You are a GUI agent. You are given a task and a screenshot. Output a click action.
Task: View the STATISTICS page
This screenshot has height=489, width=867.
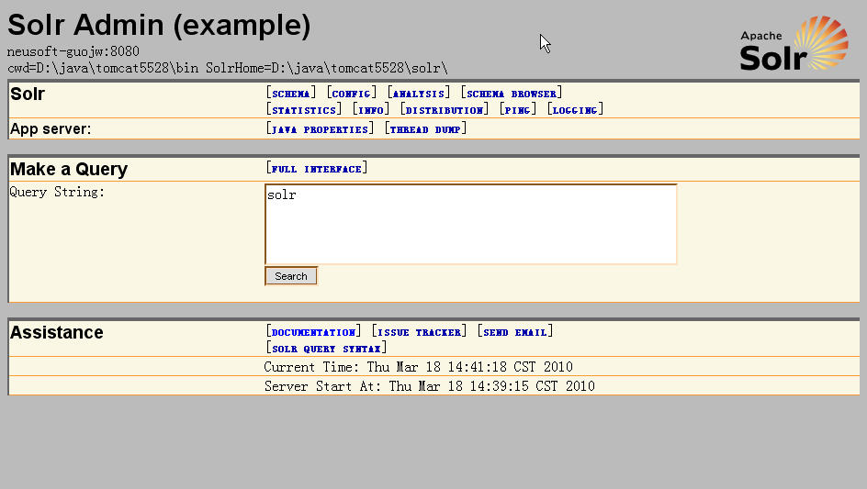coord(304,110)
